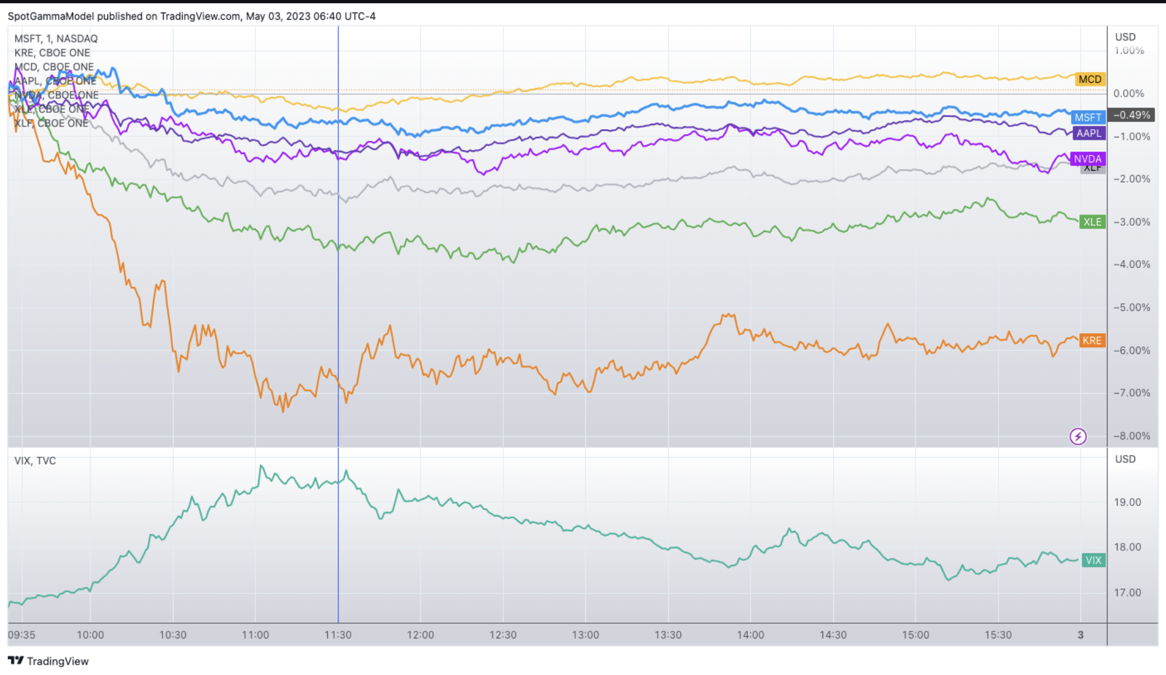This screenshot has height=675, width=1166.
Task: Select the MSFT, 1, NASDAQ legend entry
Action: click(56, 39)
